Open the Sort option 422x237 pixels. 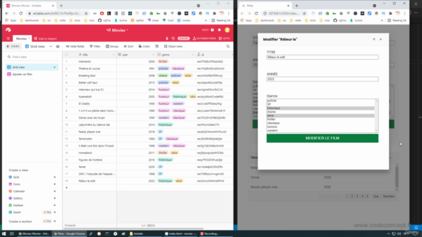tap(129, 47)
